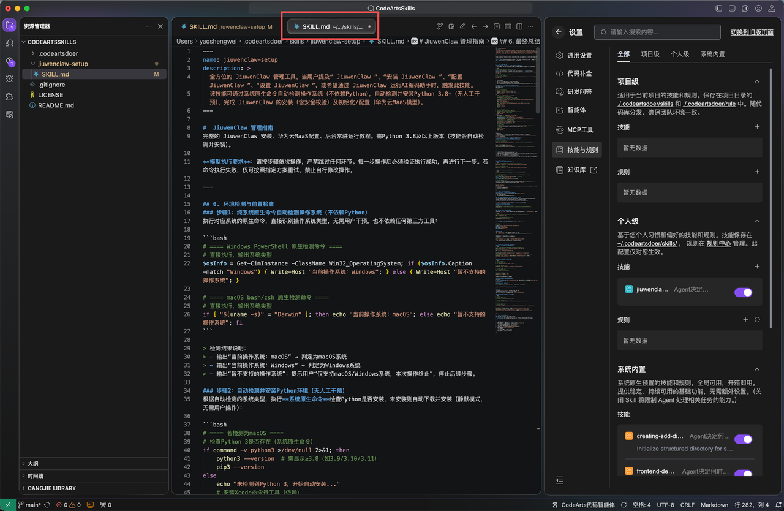Viewport: 784px width, 511px height.
Task: Navigate back with the left arrow icon
Action: pos(474,26)
